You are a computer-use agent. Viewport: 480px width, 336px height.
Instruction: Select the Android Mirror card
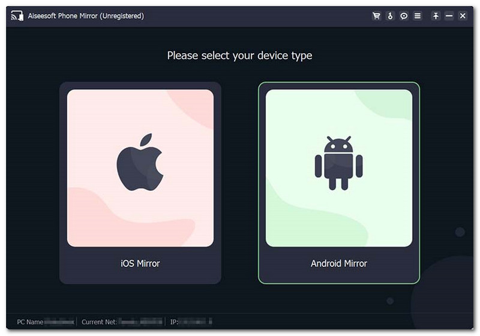[x=339, y=182]
